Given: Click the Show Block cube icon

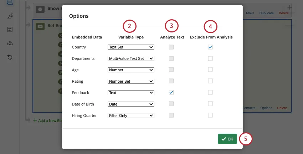Looking at the screenshot, I should [40, 9].
